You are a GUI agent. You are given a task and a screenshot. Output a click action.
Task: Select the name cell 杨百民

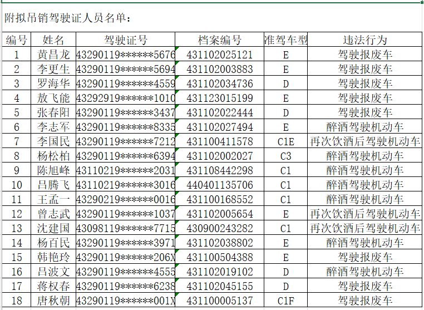tap(53, 242)
